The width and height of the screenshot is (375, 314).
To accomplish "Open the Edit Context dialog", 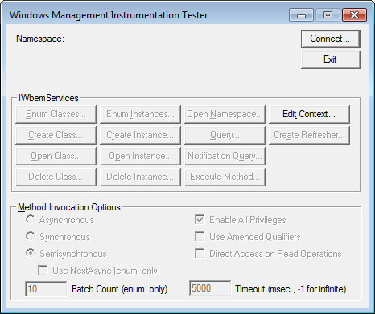I will point(309,114).
